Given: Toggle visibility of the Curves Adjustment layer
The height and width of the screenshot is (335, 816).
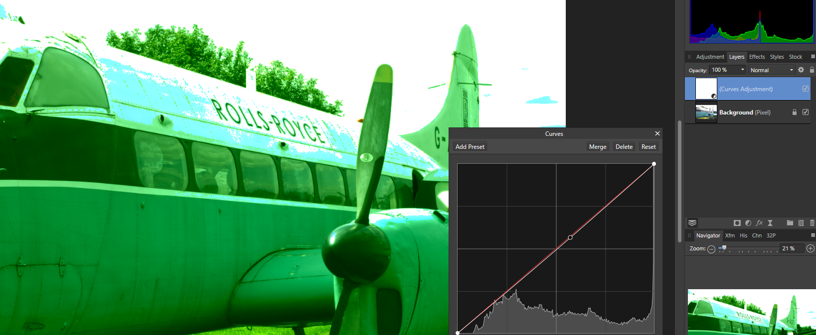Looking at the screenshot, I should (x=806, y=89).
